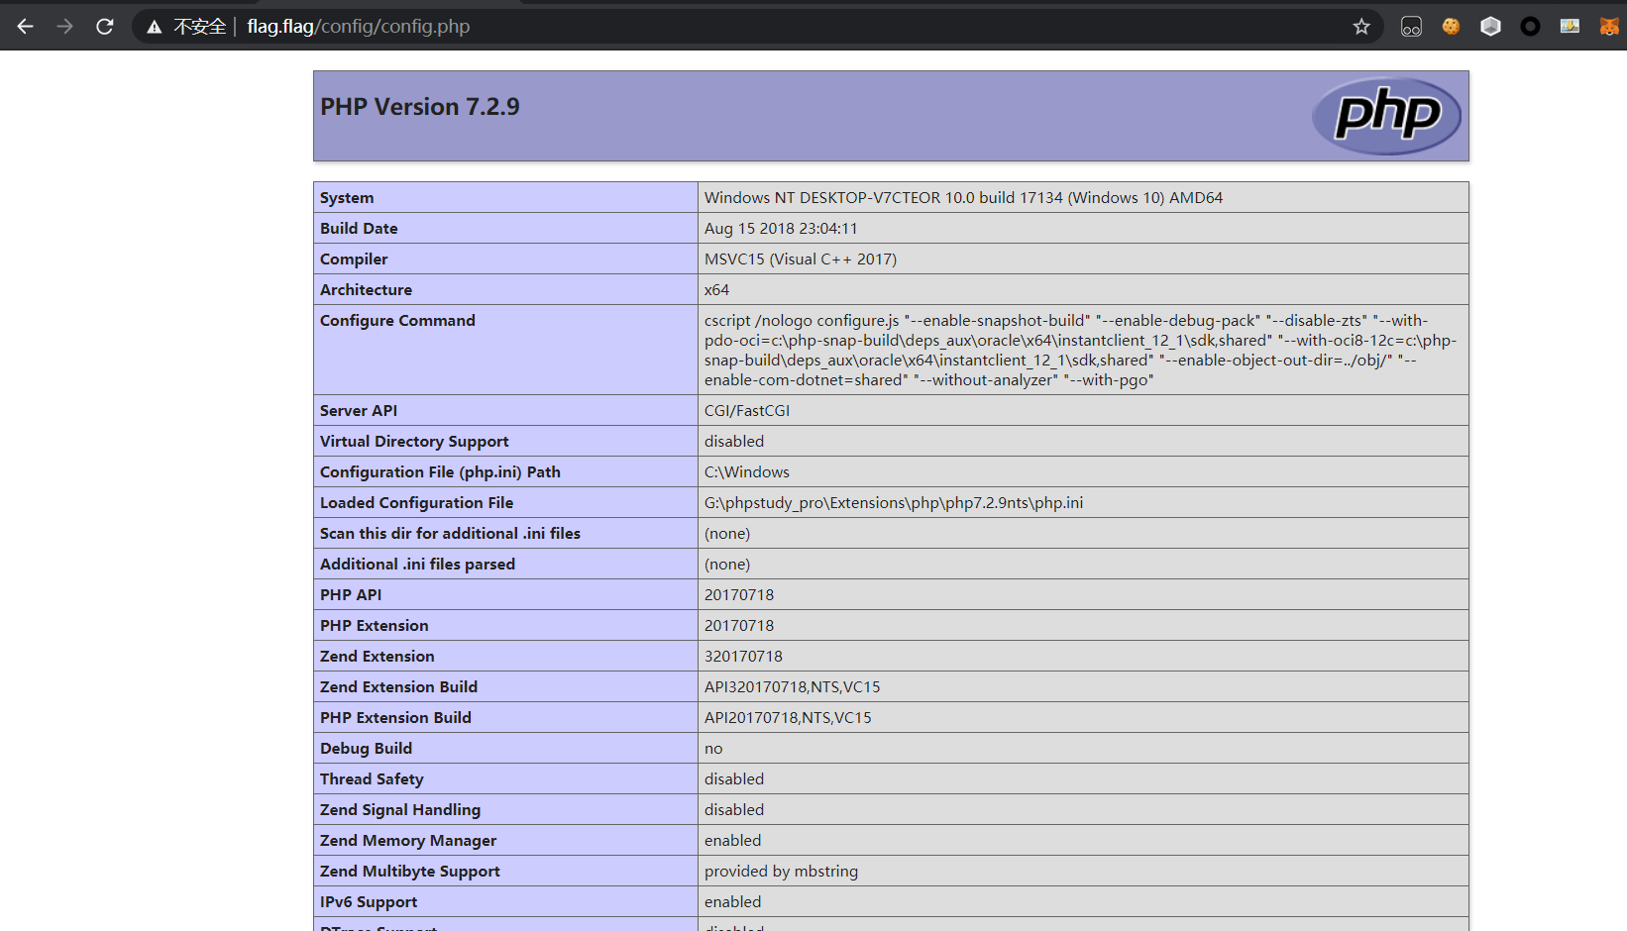Click the Server API value CGI/FastCGI
Image resolution: width=1627 pixels, height=931 pixels.
coord(746,410)
